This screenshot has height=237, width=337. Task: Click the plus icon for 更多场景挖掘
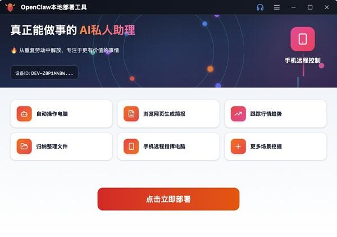tap(238, 146)
